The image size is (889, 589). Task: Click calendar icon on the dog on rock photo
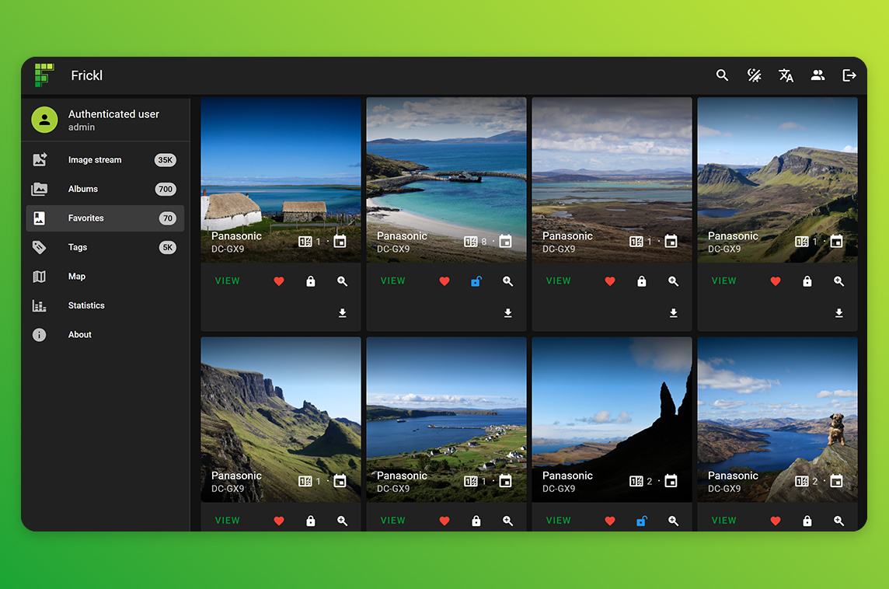[x=837, y=481]
